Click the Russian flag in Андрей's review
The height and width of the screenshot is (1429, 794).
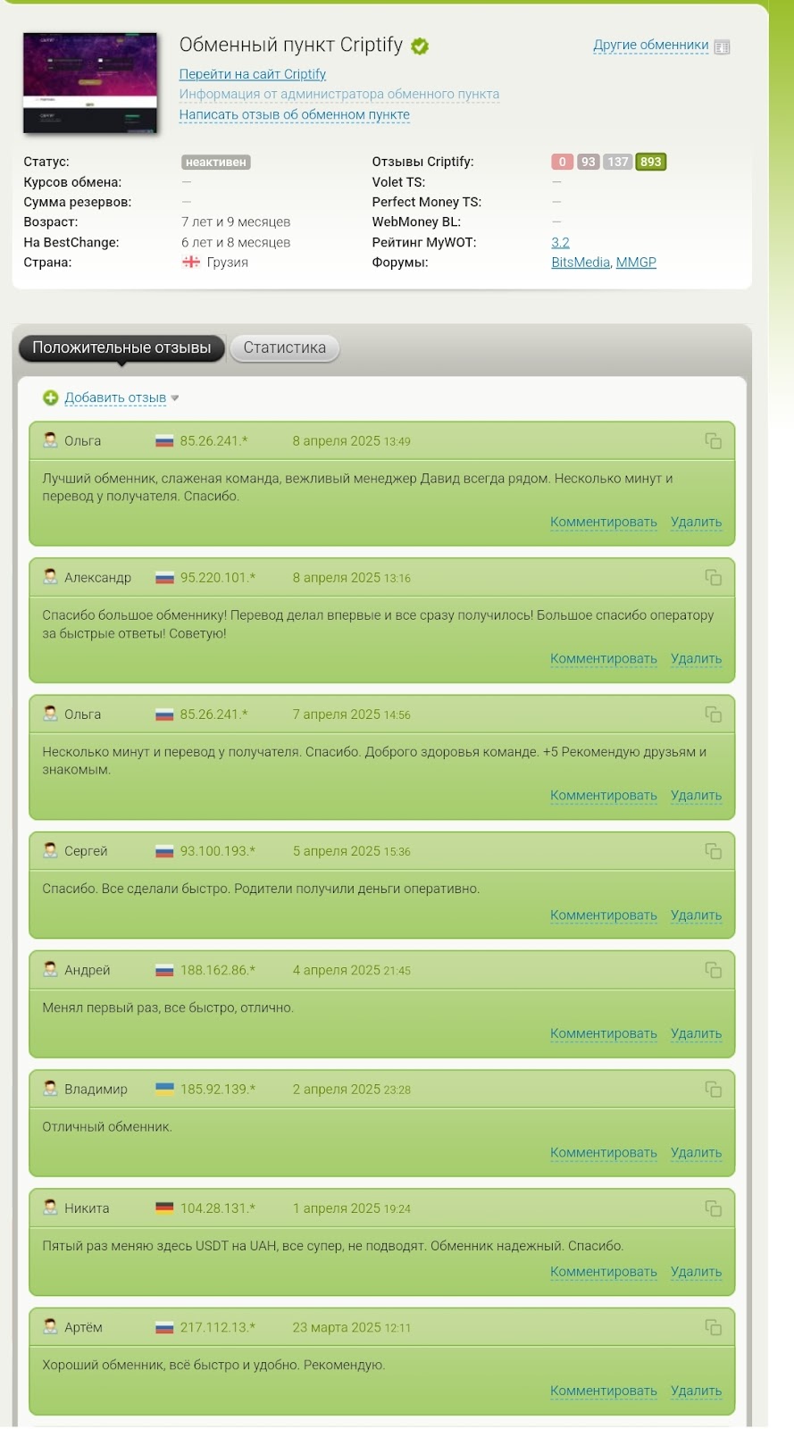(164, 970)
